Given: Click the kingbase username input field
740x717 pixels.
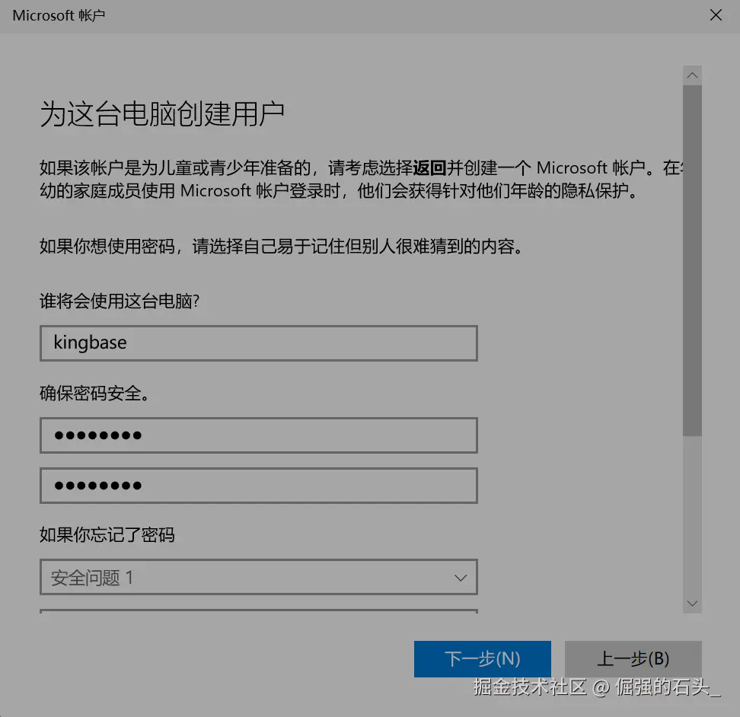Looking at the screenshot, I should point(259,343).
